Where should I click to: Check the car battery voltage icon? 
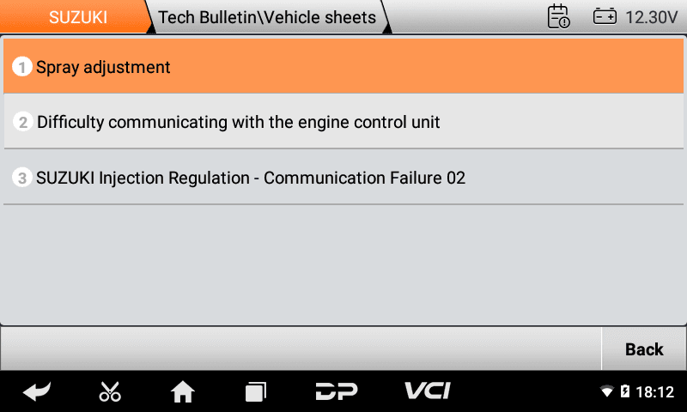tap(605, 16)
